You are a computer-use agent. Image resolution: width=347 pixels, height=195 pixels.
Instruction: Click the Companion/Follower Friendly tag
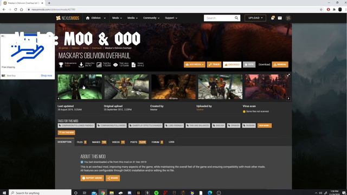pyautogui.click(x=76, y=126)
